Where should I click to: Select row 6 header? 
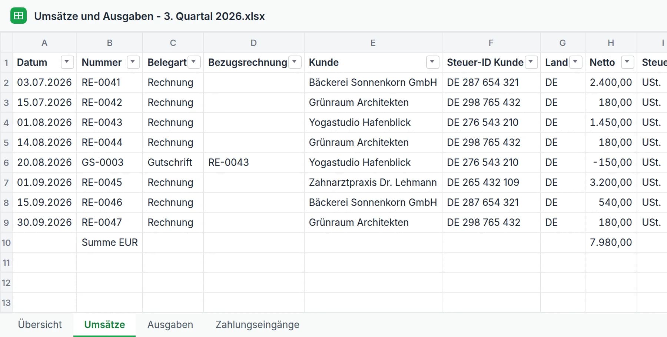point(6,163)
